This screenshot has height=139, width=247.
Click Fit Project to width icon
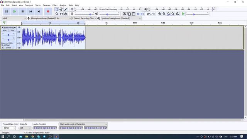tap(173, 14)
